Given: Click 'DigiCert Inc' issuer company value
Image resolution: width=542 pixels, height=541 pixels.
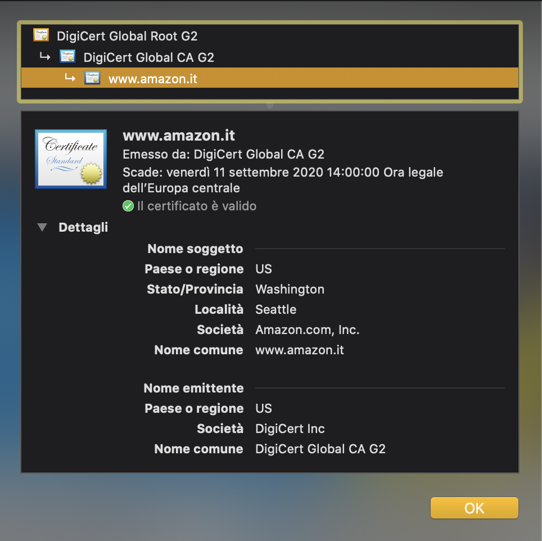Looking at the screenshot, I should pyautogui.click(x=290, y=429).
